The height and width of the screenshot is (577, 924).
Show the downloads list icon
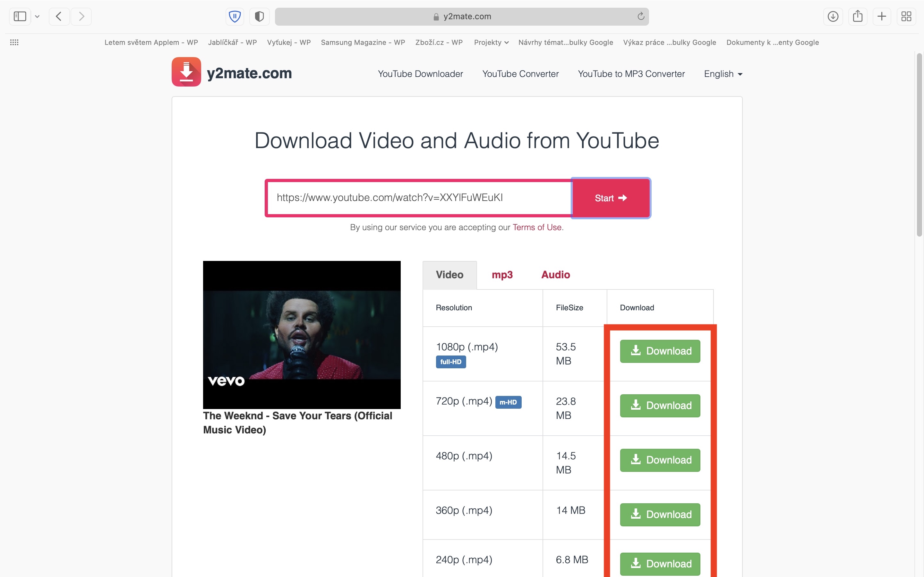point(833,16)
